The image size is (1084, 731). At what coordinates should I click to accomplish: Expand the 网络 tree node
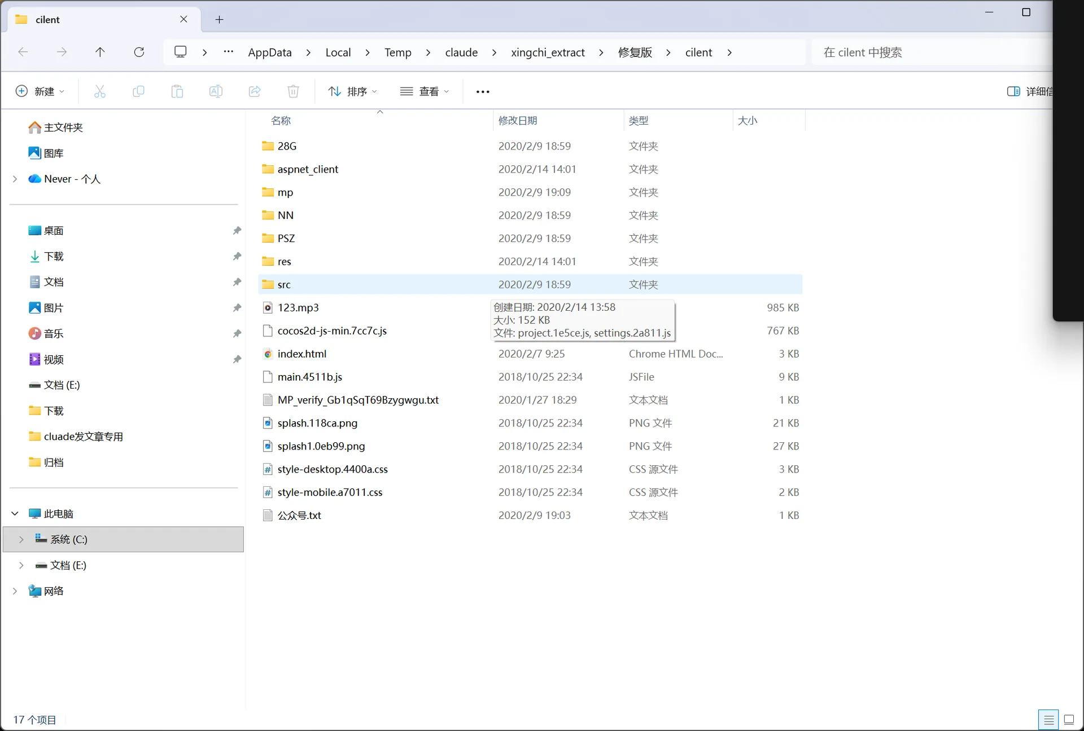[15, 591]
